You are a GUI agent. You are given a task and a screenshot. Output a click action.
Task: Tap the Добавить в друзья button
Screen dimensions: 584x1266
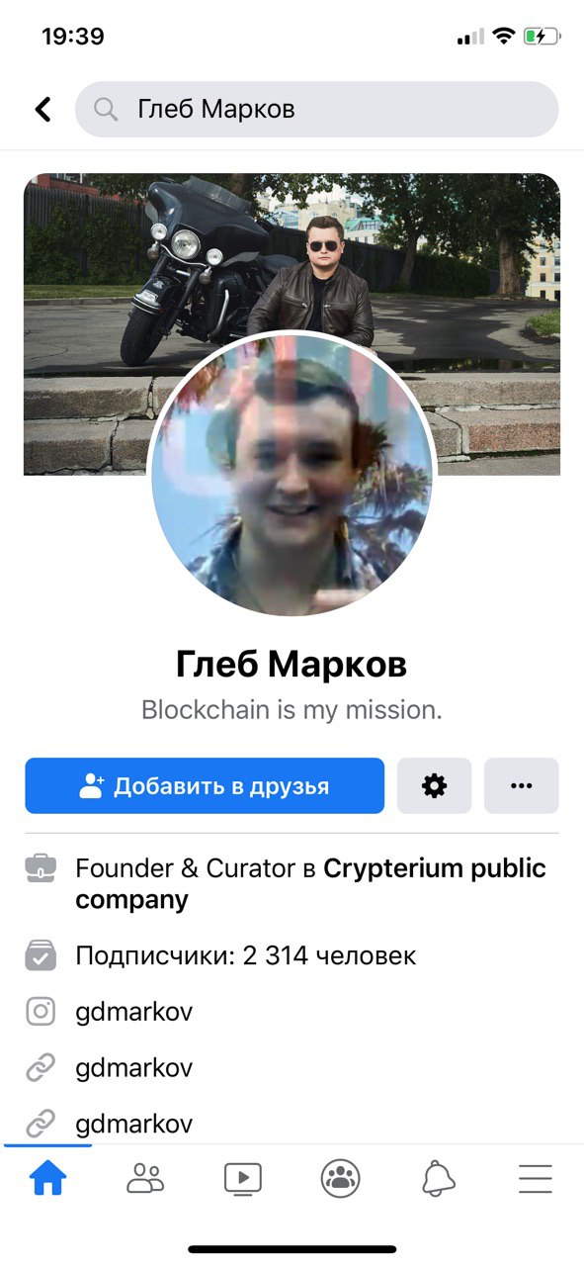tap(205, 786)
